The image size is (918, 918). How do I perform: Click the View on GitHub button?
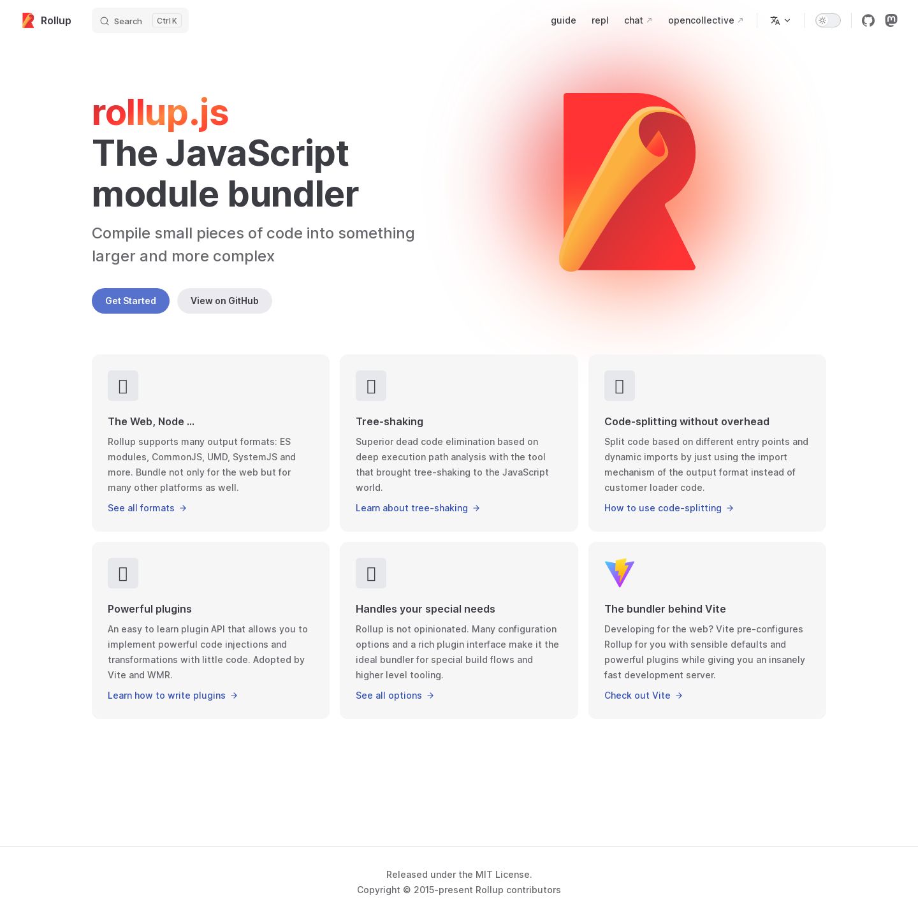(x=224, y=301)
